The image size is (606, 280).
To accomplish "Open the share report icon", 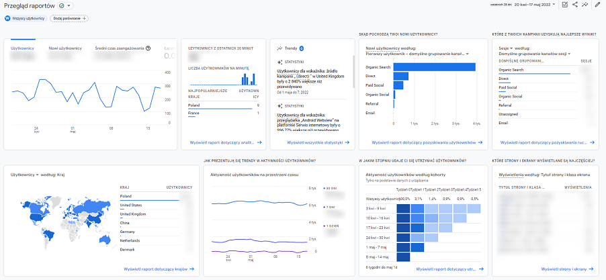I will (x=575, y=5).
